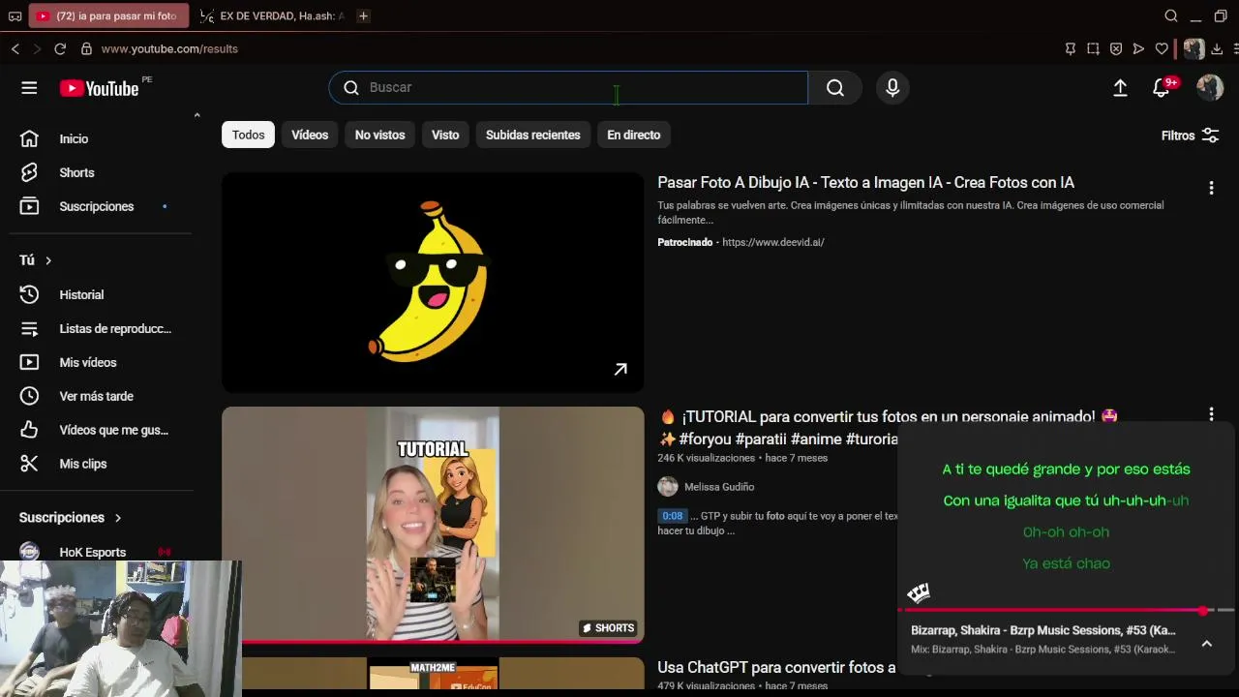Open Mis vídeos in the sidebar

(87, 363)
